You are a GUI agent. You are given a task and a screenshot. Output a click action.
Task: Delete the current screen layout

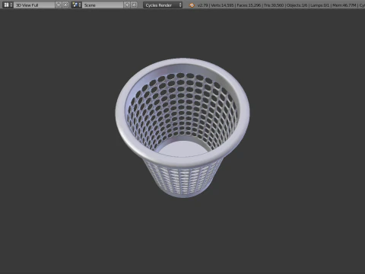coord(65,5)
